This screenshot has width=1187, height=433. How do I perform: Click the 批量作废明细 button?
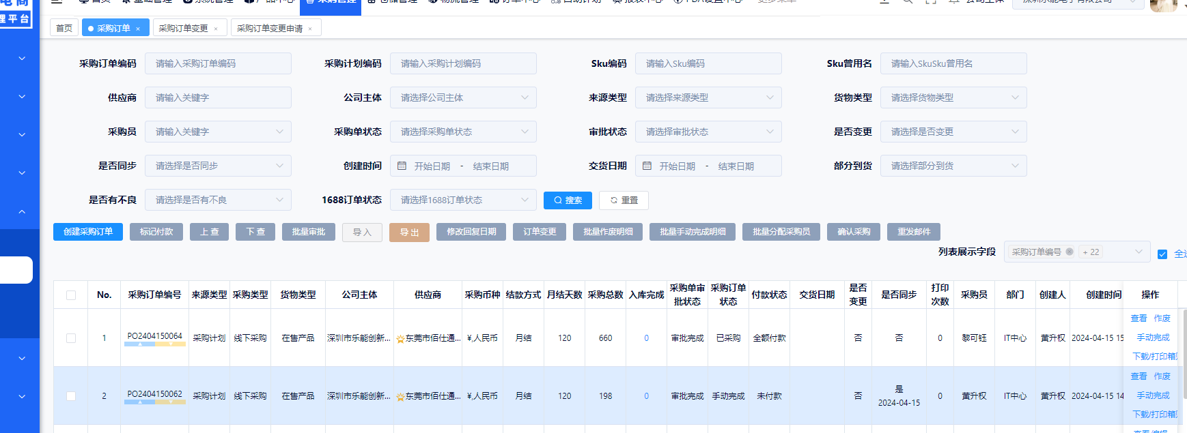pyautogui.click(x=608, y=232)
